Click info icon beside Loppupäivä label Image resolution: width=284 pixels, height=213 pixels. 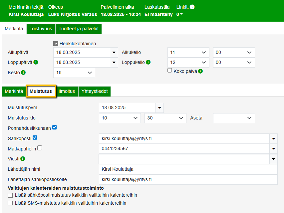point(36,62)
